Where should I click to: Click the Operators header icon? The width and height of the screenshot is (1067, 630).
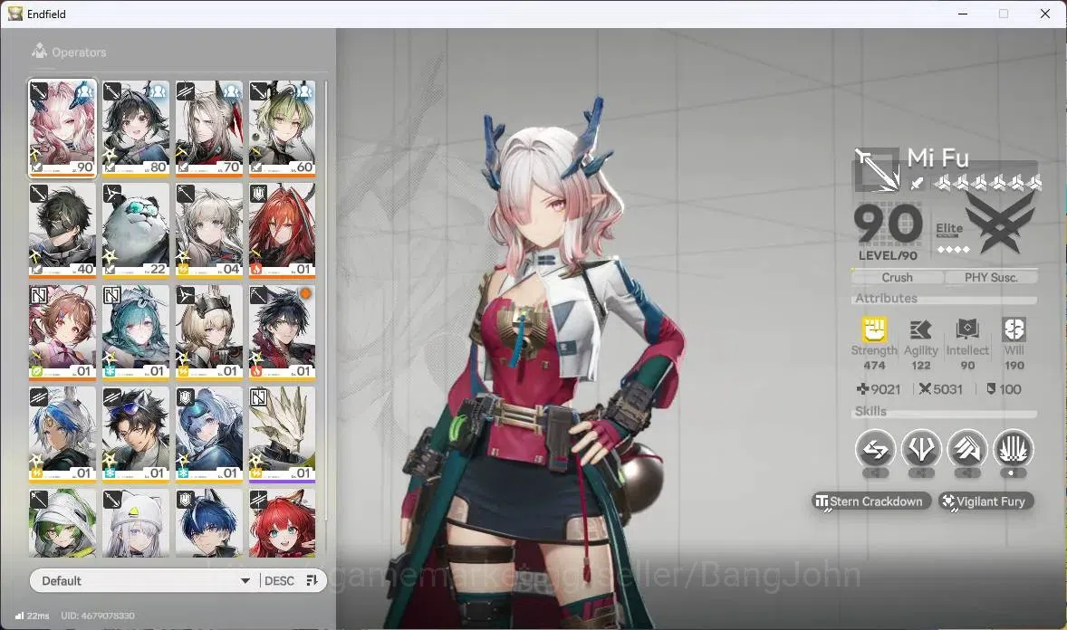tap(40, 51)
